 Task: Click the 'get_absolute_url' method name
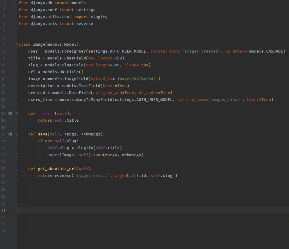57,169
